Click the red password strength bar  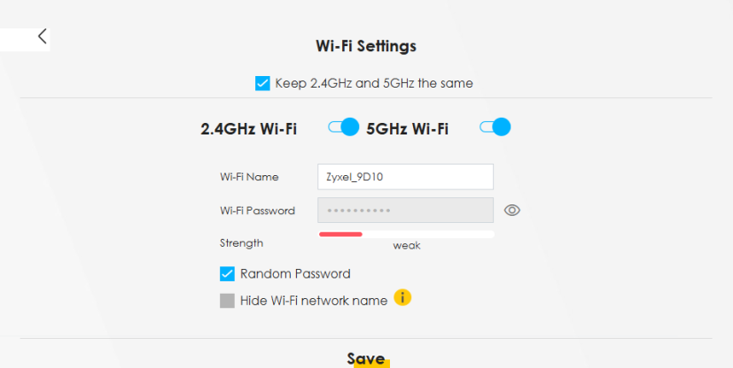tap(341, 234)
